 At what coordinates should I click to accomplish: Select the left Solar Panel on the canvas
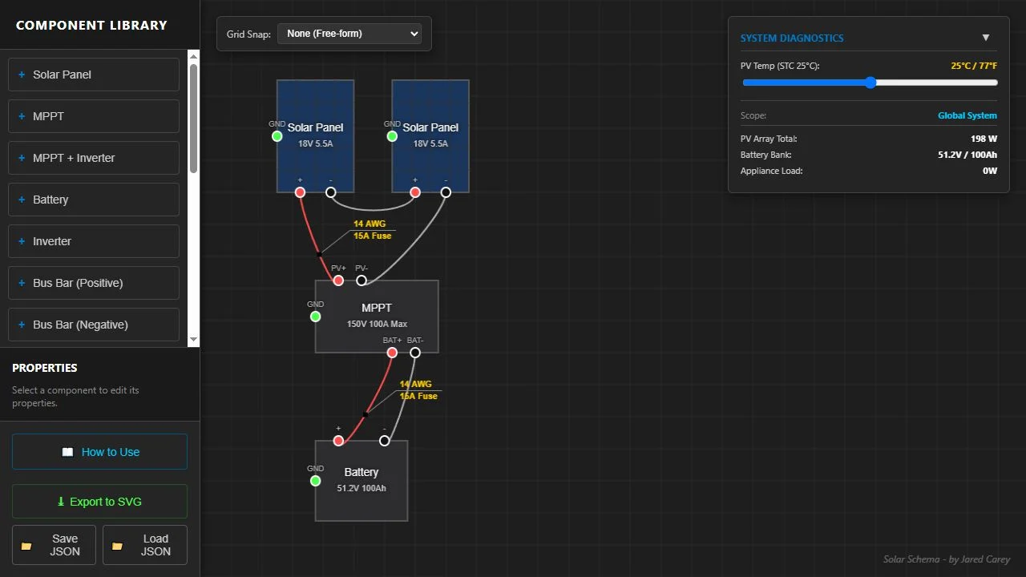click(316, 136)
